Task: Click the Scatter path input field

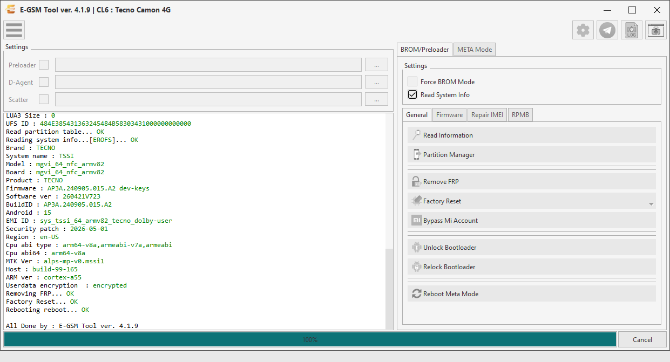Action: [x=208, y=99]
